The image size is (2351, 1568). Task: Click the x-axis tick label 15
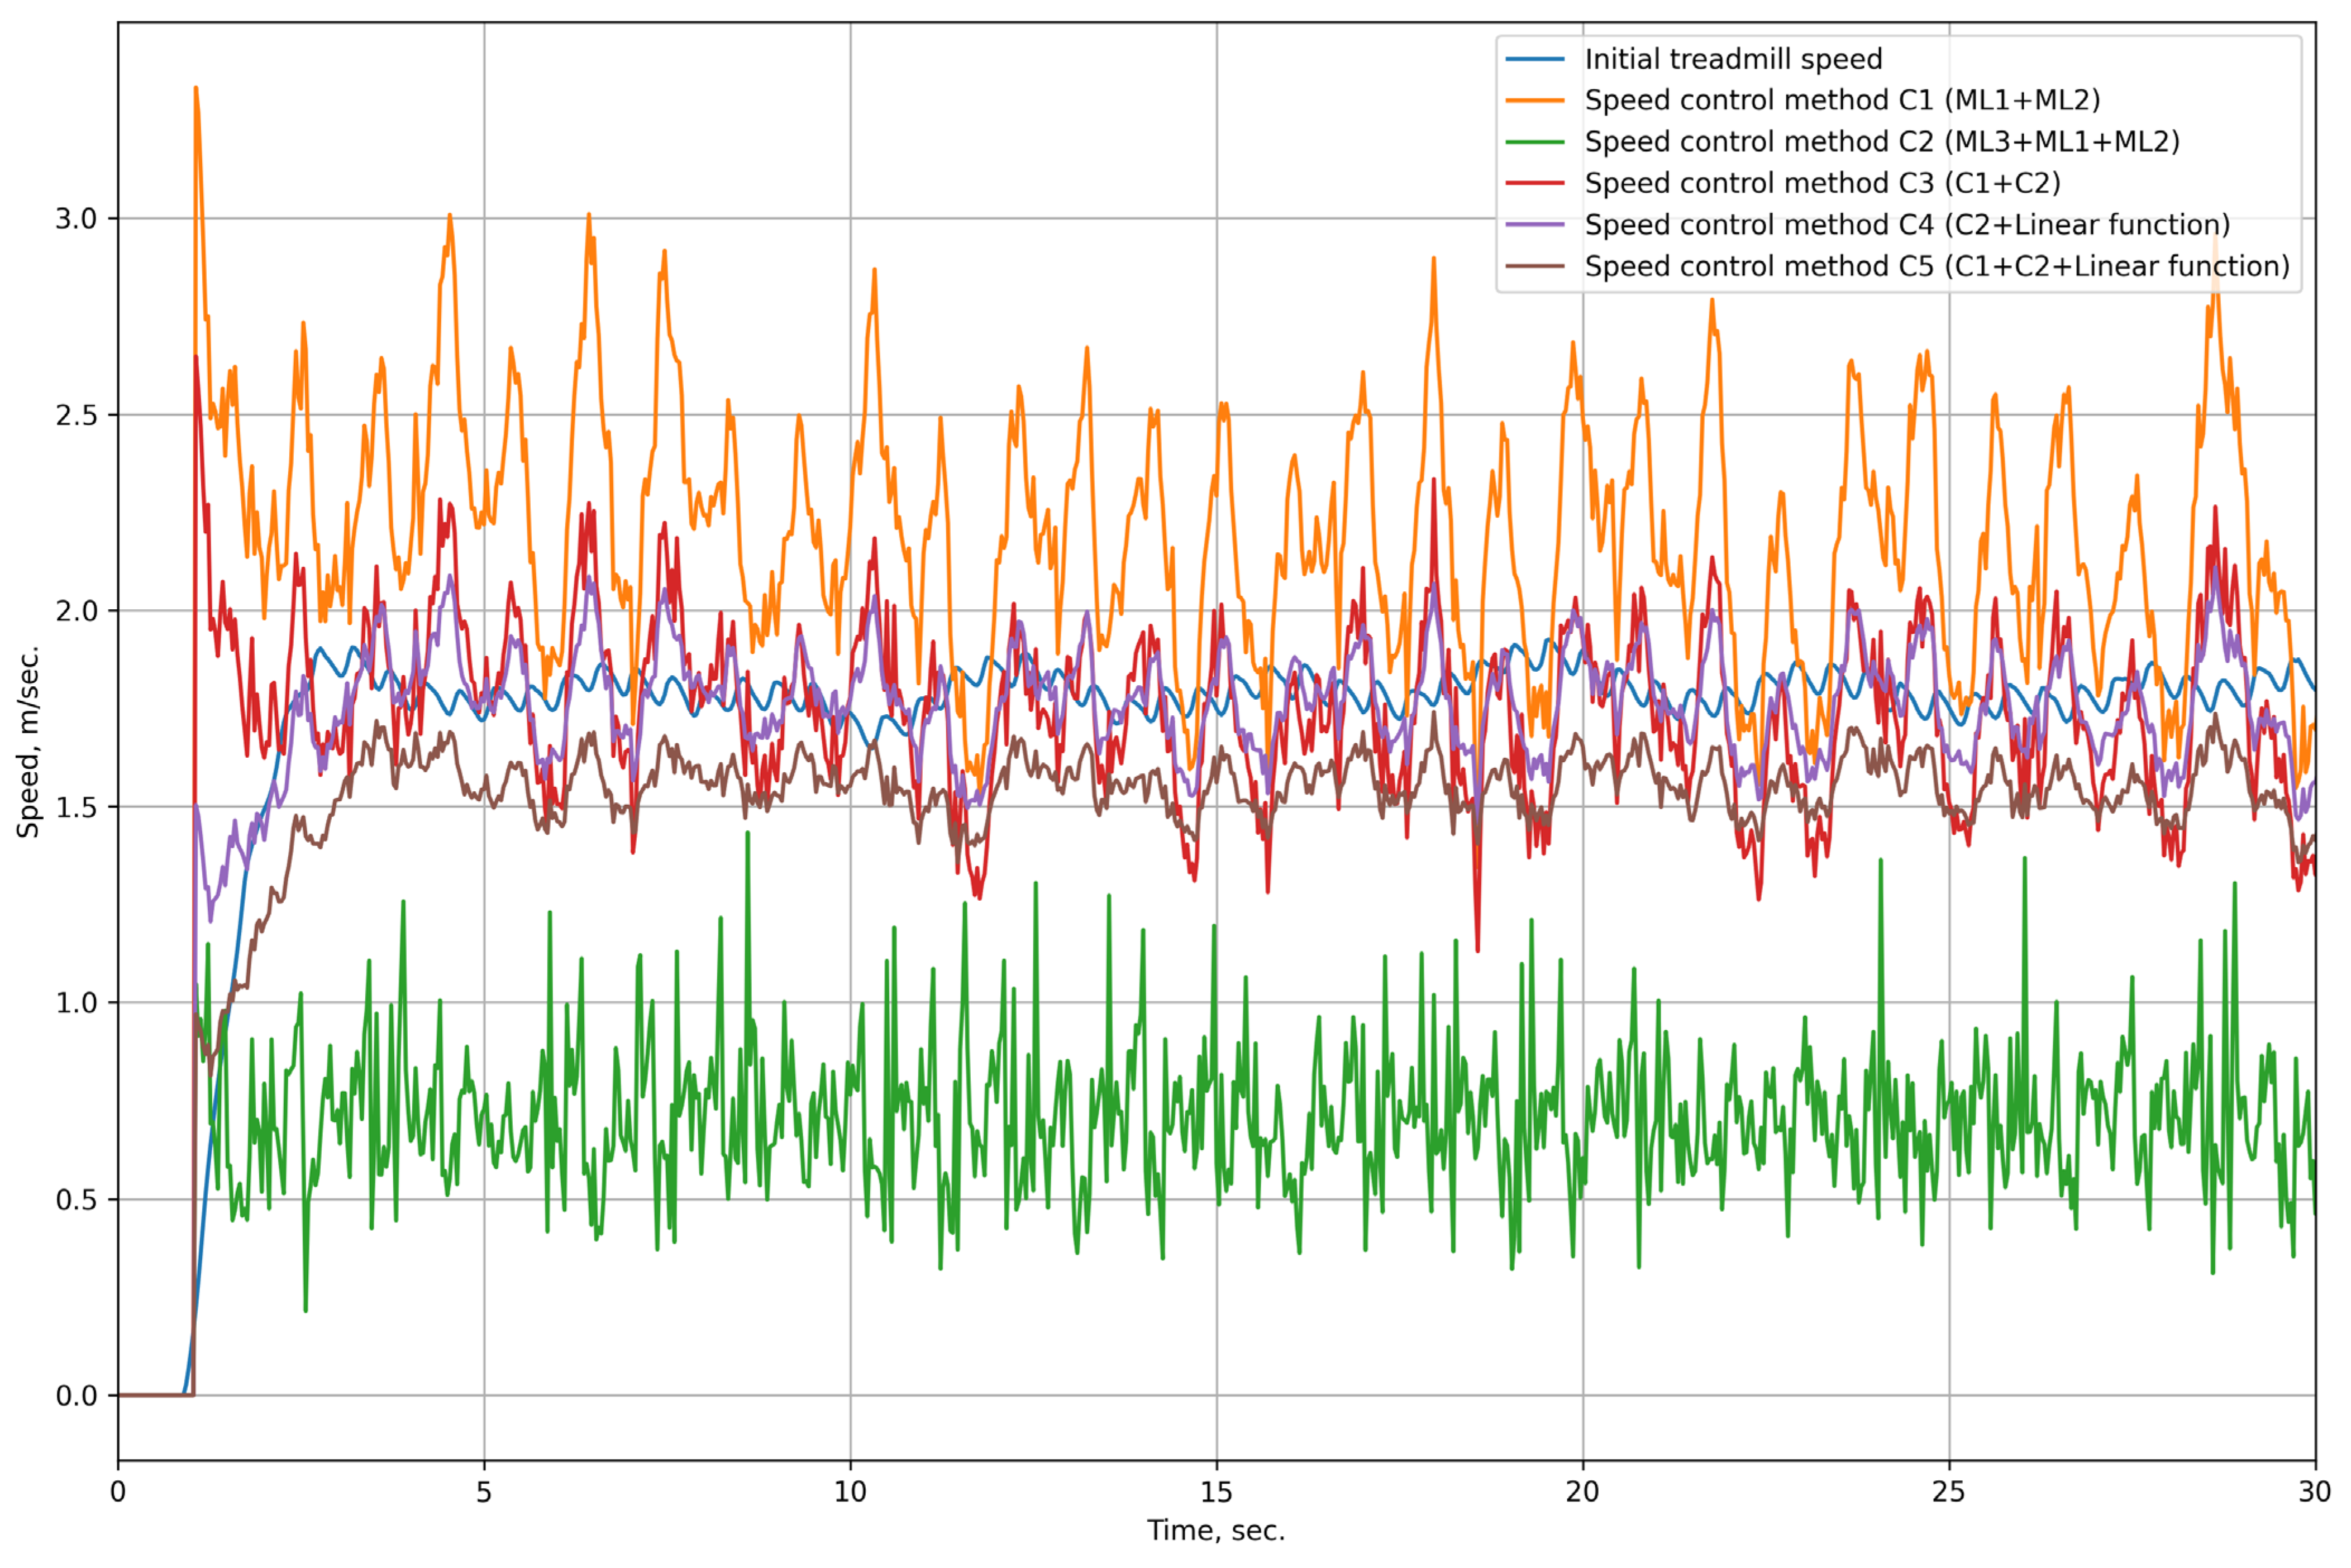[1216, 1492]
